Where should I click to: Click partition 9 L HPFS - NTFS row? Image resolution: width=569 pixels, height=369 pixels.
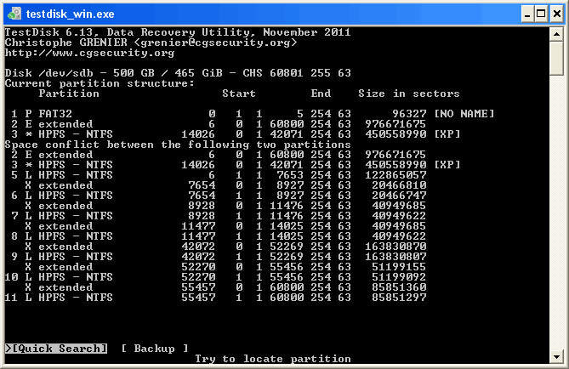click(219, 257)
